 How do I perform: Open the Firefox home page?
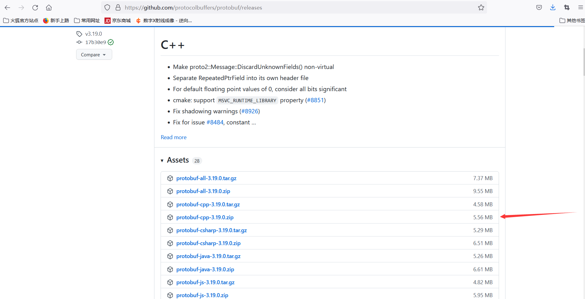click(x=48, y=7)
